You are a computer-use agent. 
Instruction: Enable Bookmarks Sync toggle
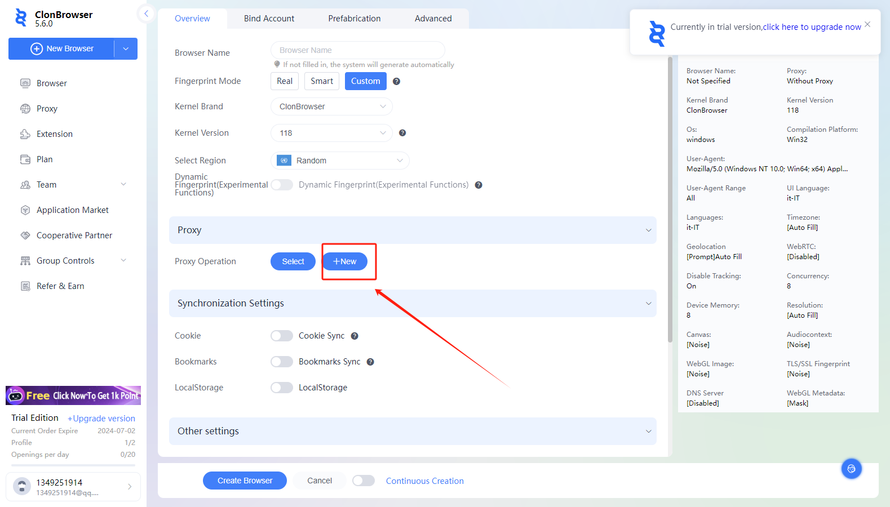[x=282, y=362]
